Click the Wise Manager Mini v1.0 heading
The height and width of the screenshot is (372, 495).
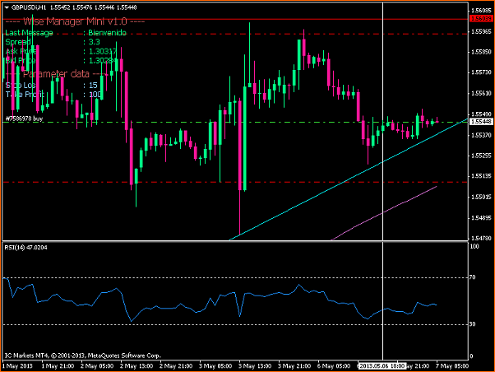tap(75, 21)
